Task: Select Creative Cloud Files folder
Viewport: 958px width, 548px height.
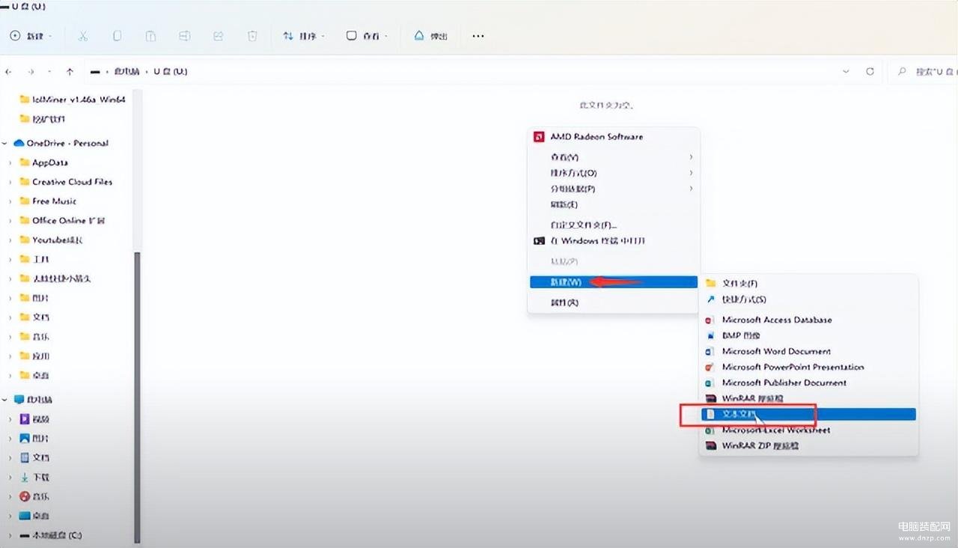Action: point(66,182)
